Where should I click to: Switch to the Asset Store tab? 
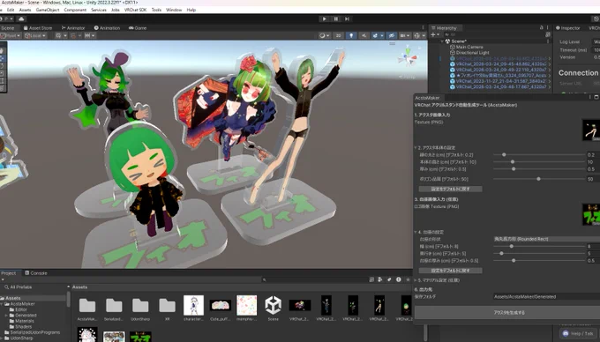click(x=37, y=28)
